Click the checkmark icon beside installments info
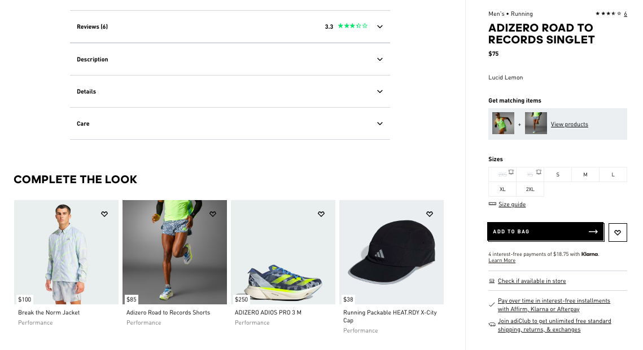Image resolution: width=643 pixels, height=350 pixels. tap(492, 304)
